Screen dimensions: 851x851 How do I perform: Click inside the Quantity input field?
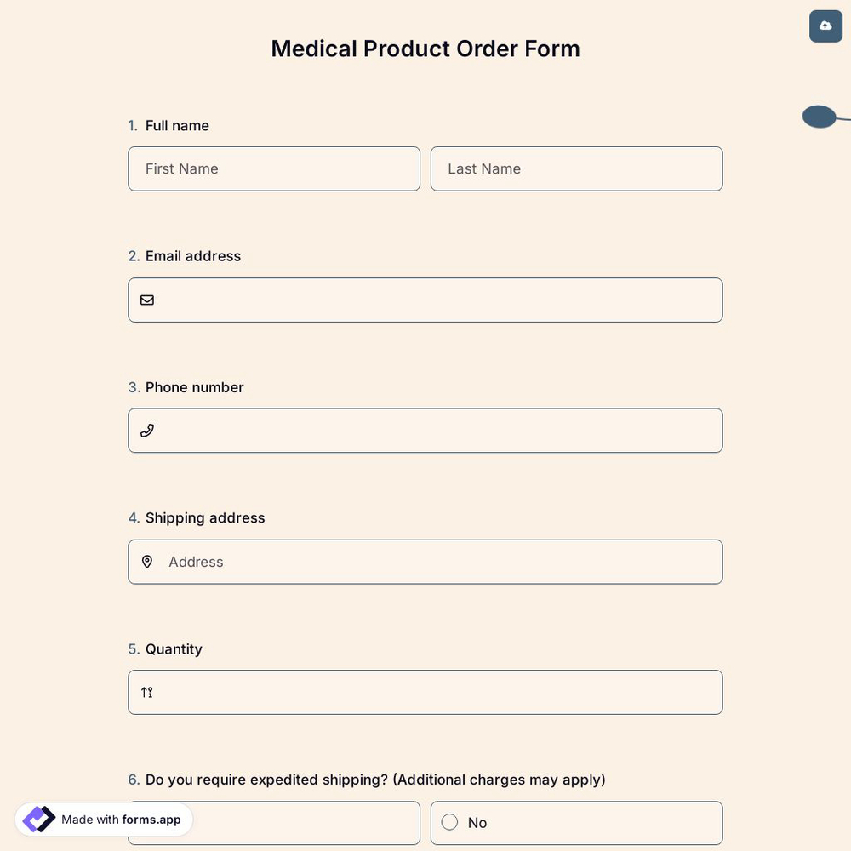(425, 692)
